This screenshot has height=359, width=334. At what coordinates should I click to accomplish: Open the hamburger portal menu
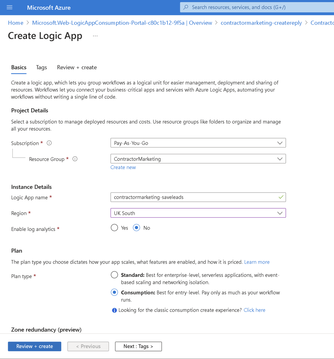[9, 7]
